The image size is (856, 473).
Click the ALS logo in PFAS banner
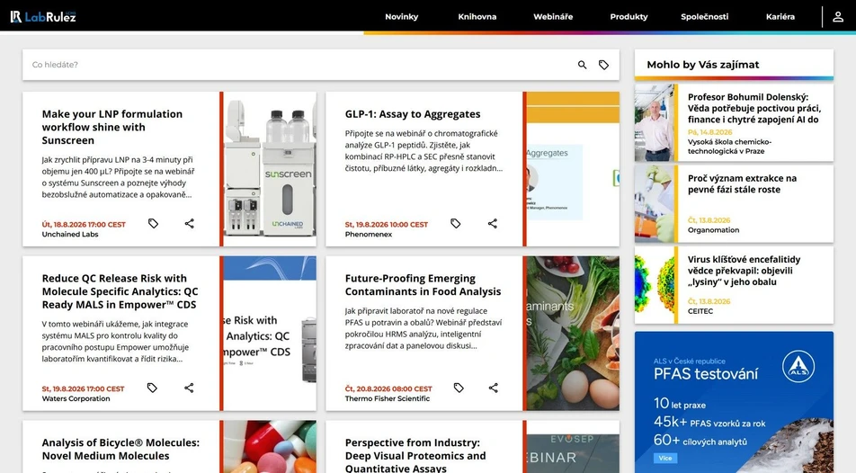point(798,367)
